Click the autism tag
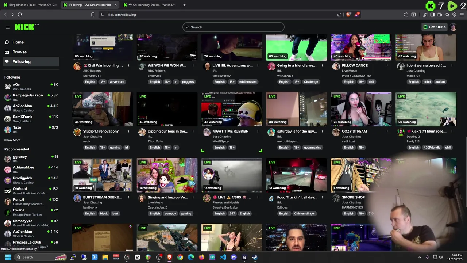This screenshot has height=263, width=467. [440, 82]
